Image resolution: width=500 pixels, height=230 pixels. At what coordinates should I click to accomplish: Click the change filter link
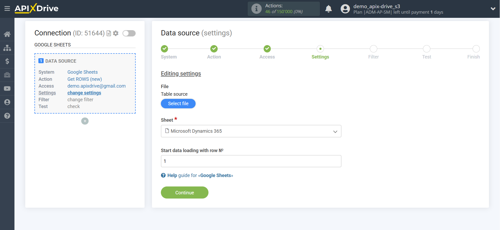pyautogui.click(x=80, y=100)
